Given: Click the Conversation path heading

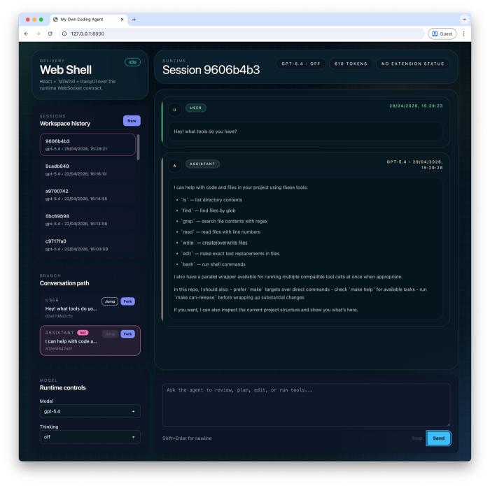Looking at the screenshot, I should (64, 283).
